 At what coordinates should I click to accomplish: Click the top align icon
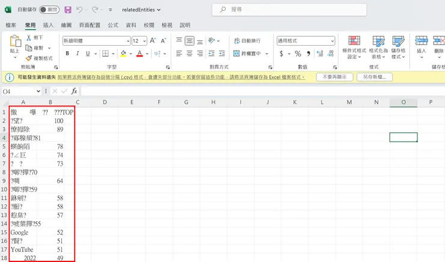[x=179, y=40]
